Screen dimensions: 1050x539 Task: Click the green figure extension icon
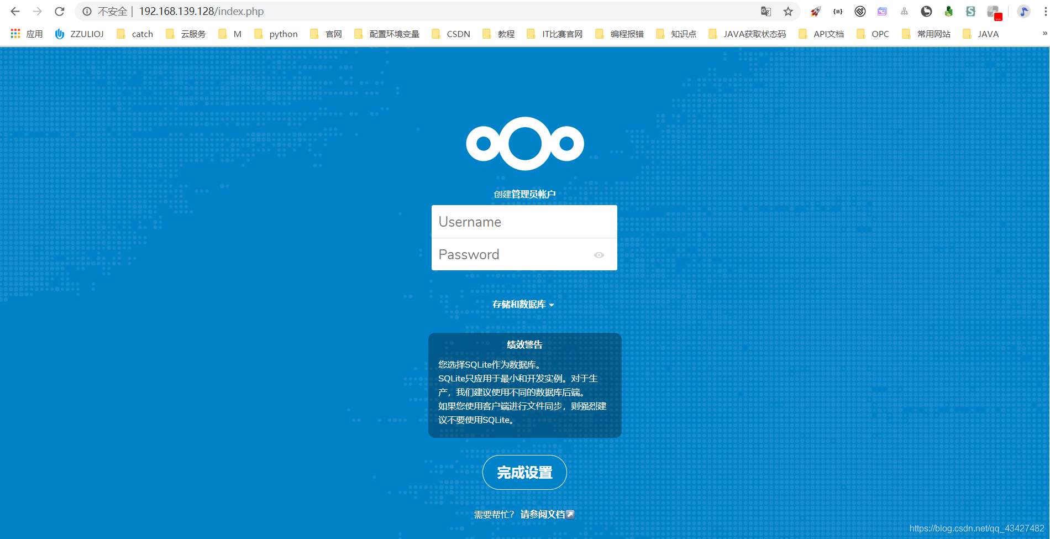tap(948, 11)
